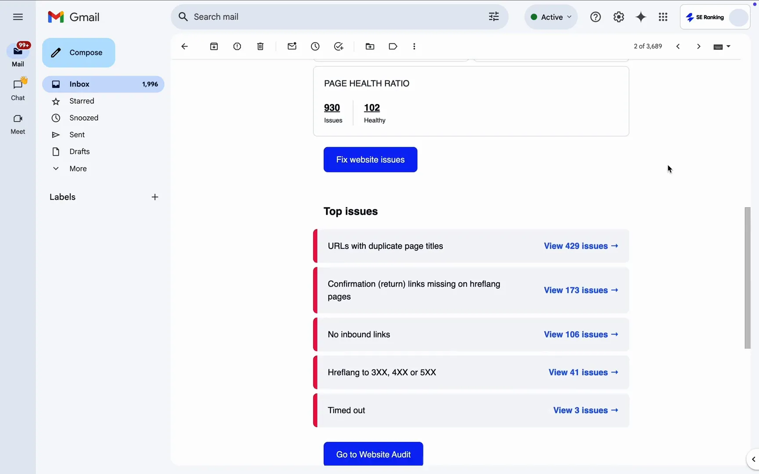Snooze this email
The height and width of the screenshot is (474, 759).
coord(315,46)
